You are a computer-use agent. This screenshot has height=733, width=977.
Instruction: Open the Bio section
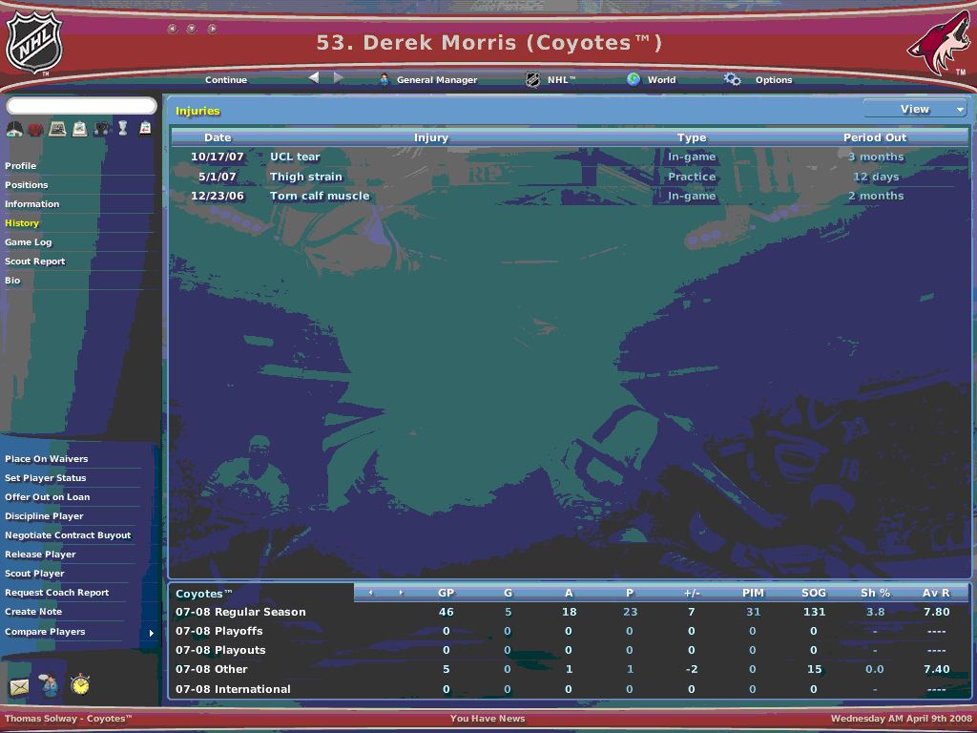pos(12,281)
